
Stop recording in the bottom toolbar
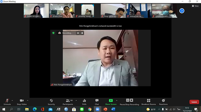131,100
